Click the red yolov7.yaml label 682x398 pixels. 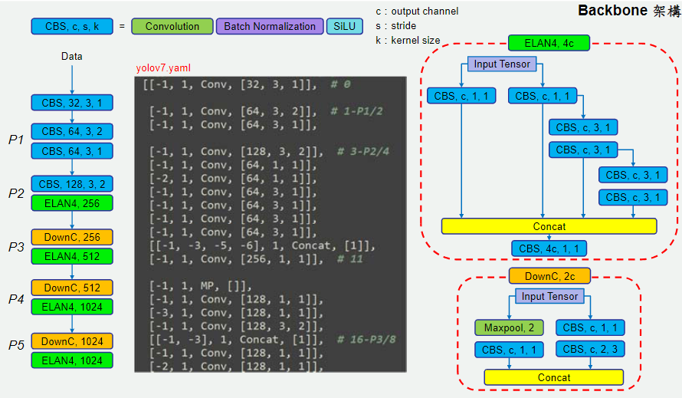[x=163, y=68]
